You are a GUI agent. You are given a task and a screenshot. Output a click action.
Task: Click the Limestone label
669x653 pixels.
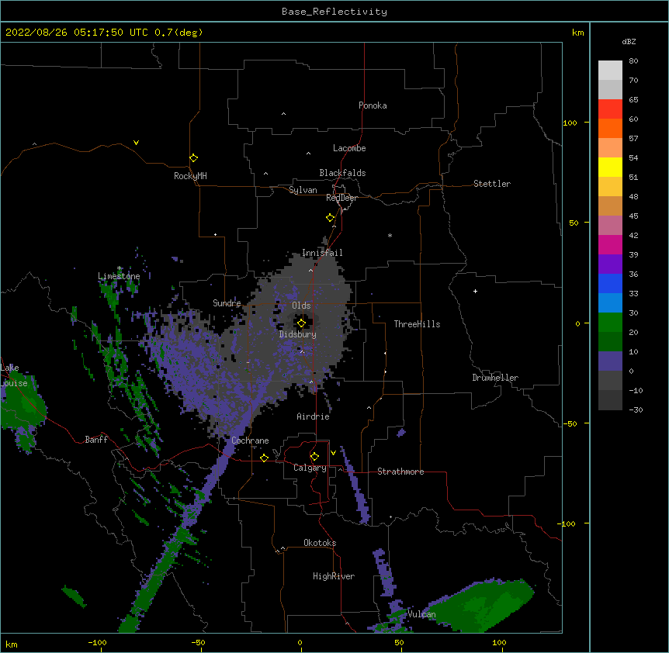pos(119,276)
